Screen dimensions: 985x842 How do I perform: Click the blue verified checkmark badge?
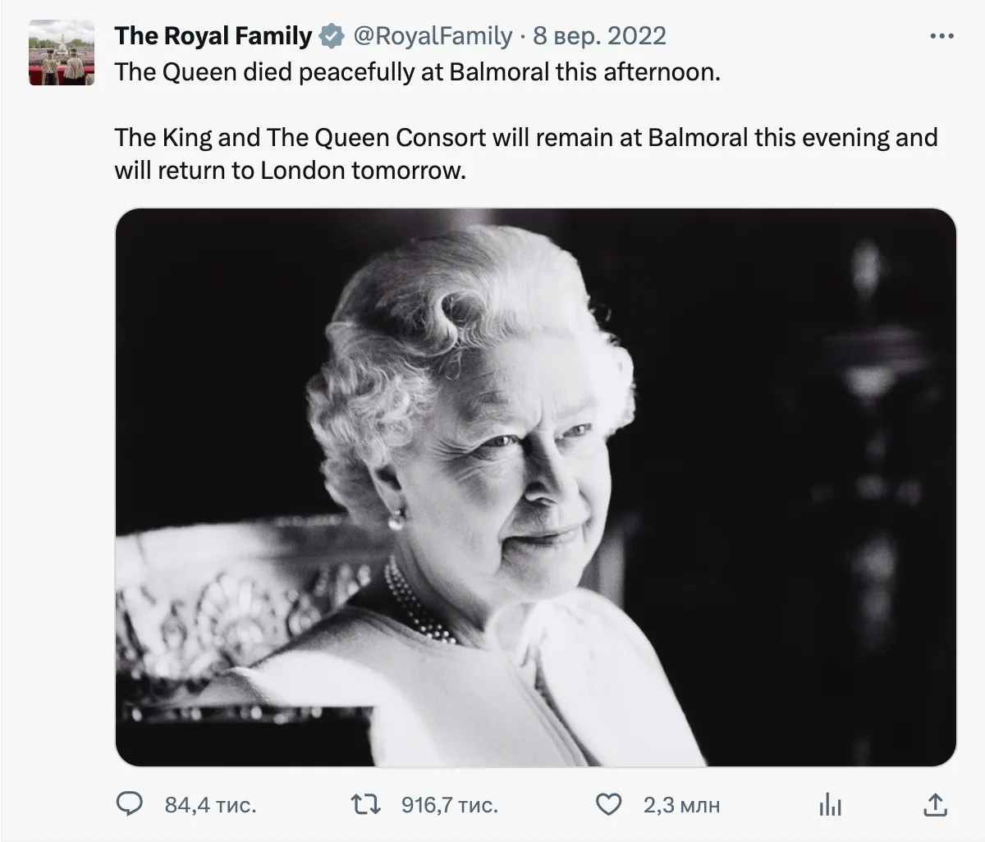[330, 35]
